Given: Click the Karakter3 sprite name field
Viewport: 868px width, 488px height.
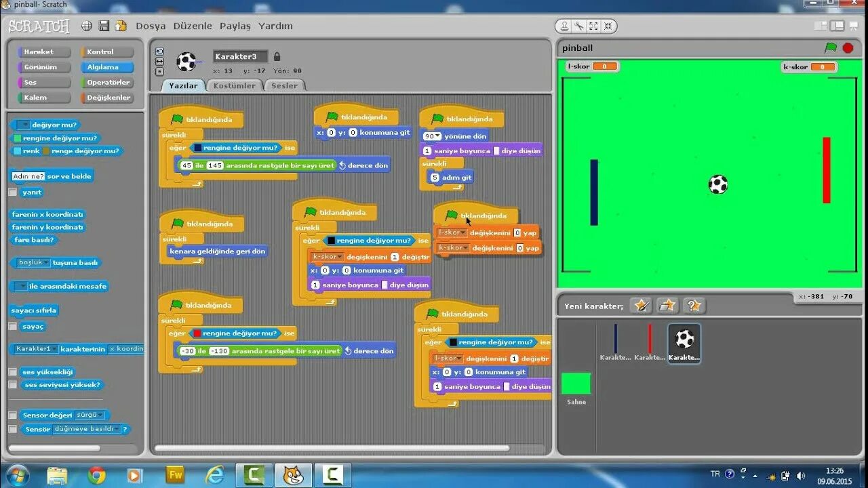Looking at the screenshot, I should [241, 57].
